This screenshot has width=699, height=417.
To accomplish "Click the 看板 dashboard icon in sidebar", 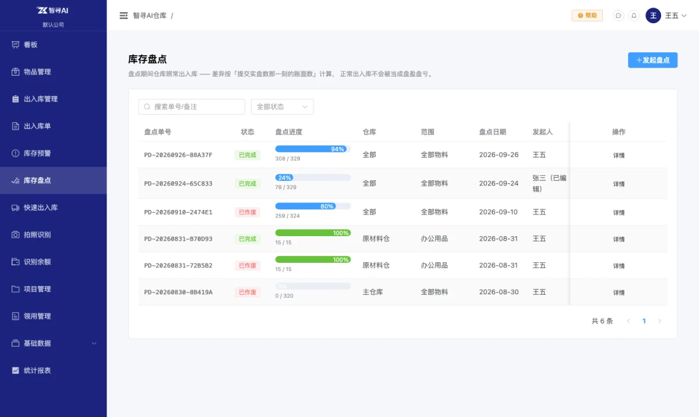I will click(x=16, y=45).
